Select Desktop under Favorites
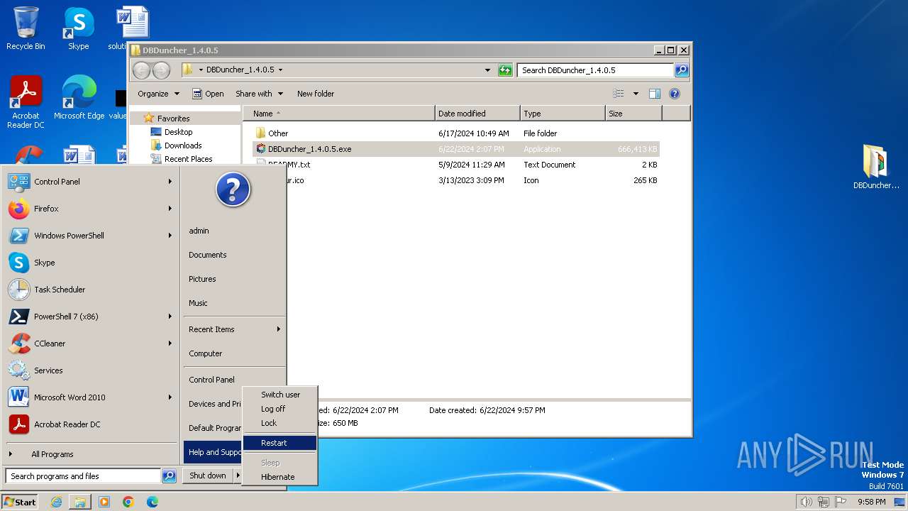908x511 pixels. (172, 132)
